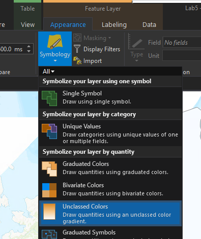Screen dimensions: 201x239
Task: Choose Graduated Colors menu entry
Action: 110,168
